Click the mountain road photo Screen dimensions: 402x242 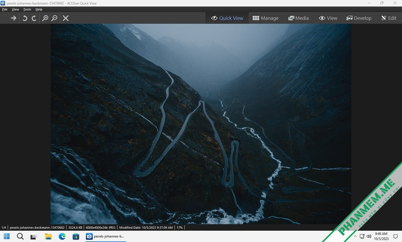coord(201,124)
